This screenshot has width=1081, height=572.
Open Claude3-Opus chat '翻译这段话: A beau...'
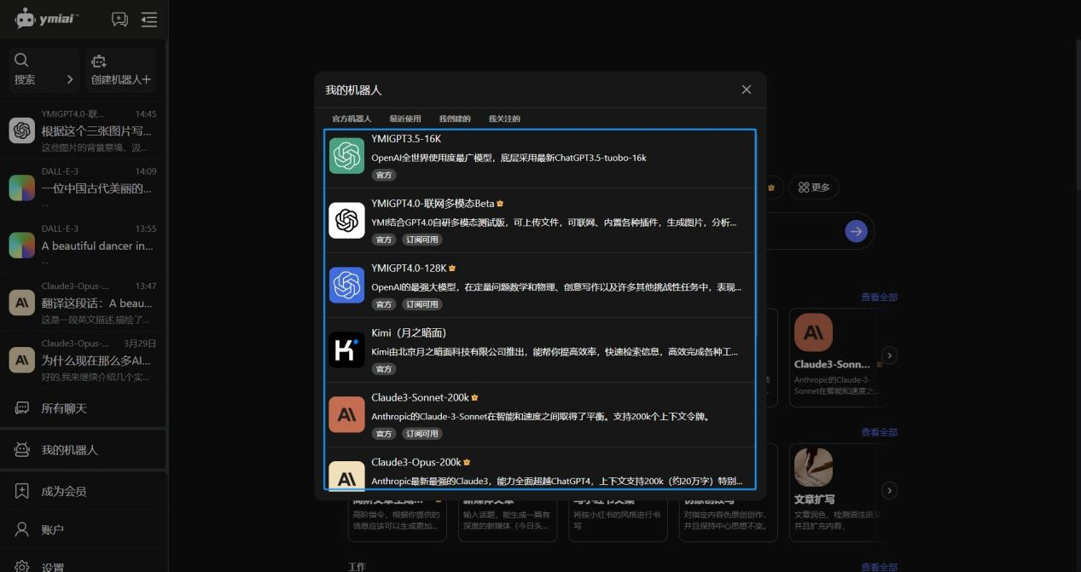[84, 303]
